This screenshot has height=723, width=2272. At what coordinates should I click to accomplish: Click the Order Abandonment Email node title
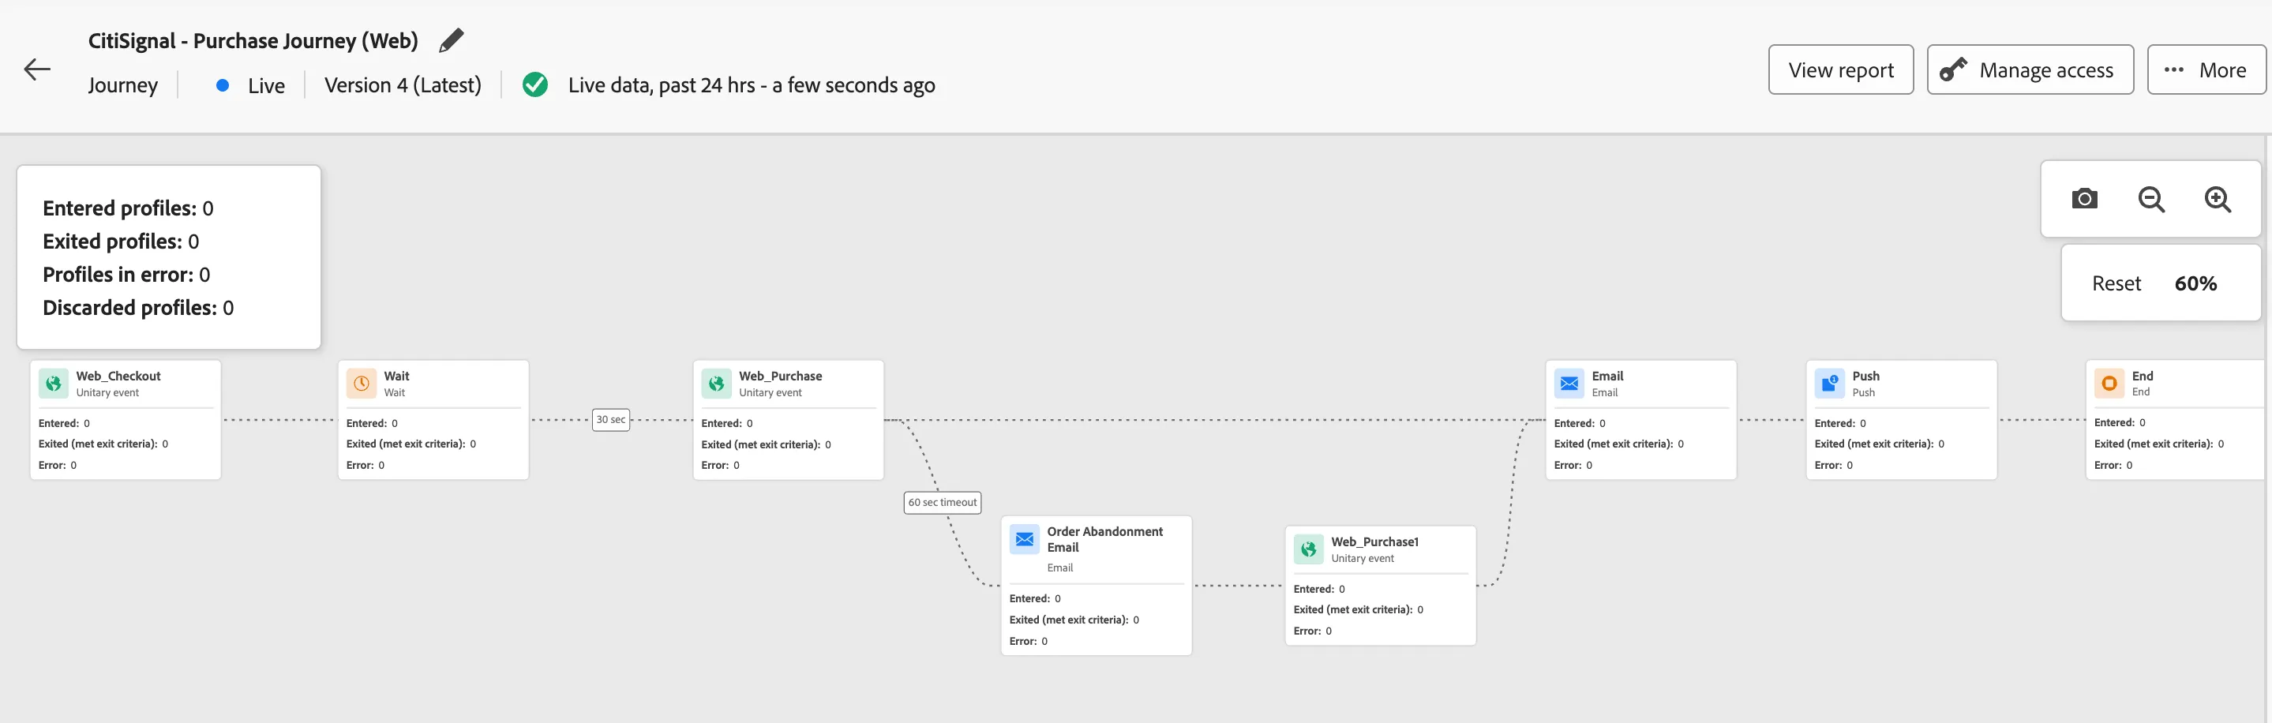[x=1104, y=539]
